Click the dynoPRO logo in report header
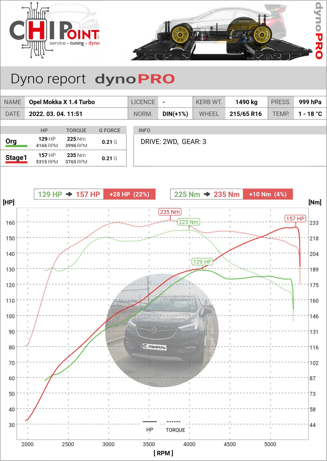The width and height of the screenshot is (327, 461). [135, 79]
